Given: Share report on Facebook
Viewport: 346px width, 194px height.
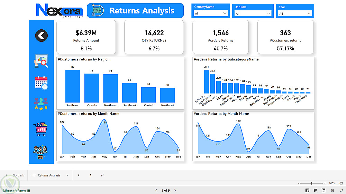Looking at the screenshot, I should (307, 191).
